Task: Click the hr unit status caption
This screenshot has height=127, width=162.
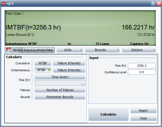Action: (x=69, y=44)
